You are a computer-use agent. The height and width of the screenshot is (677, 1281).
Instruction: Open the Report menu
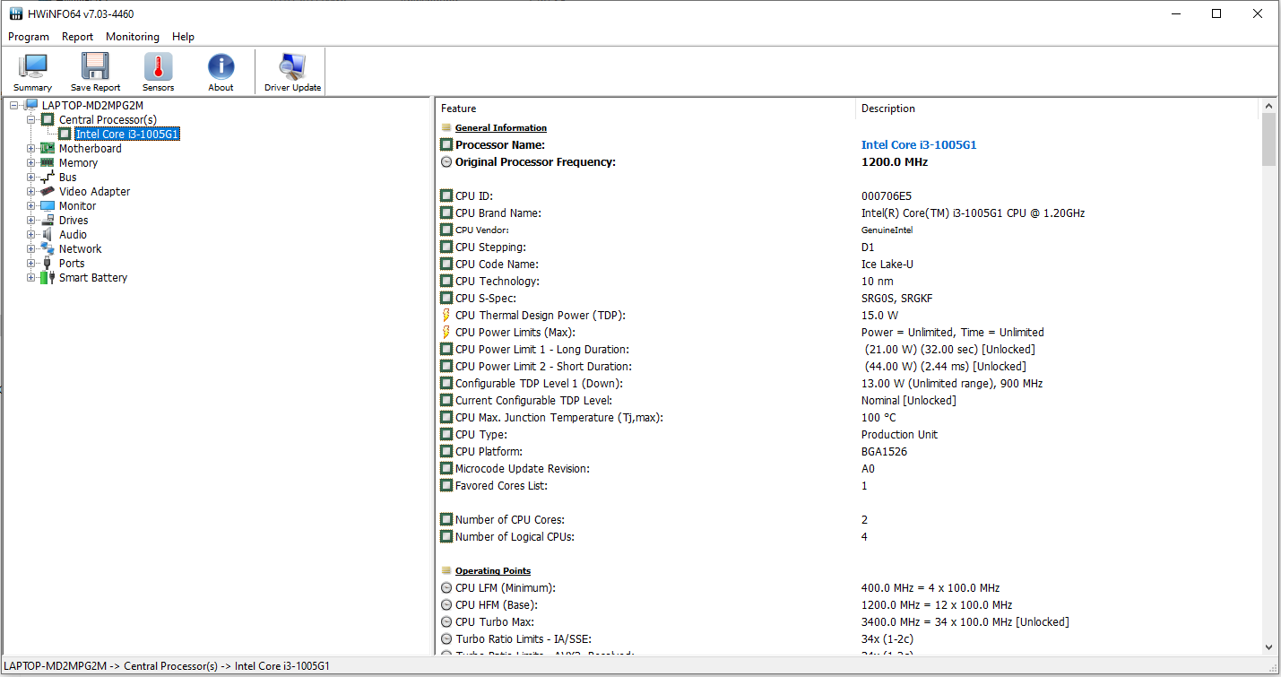[77, 37]
